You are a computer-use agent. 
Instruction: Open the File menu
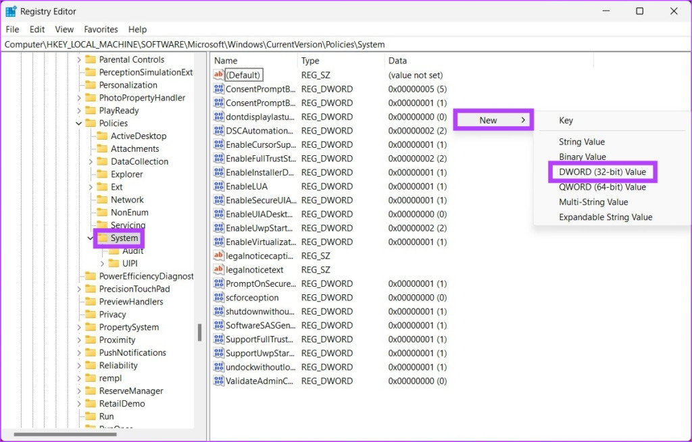12,29
